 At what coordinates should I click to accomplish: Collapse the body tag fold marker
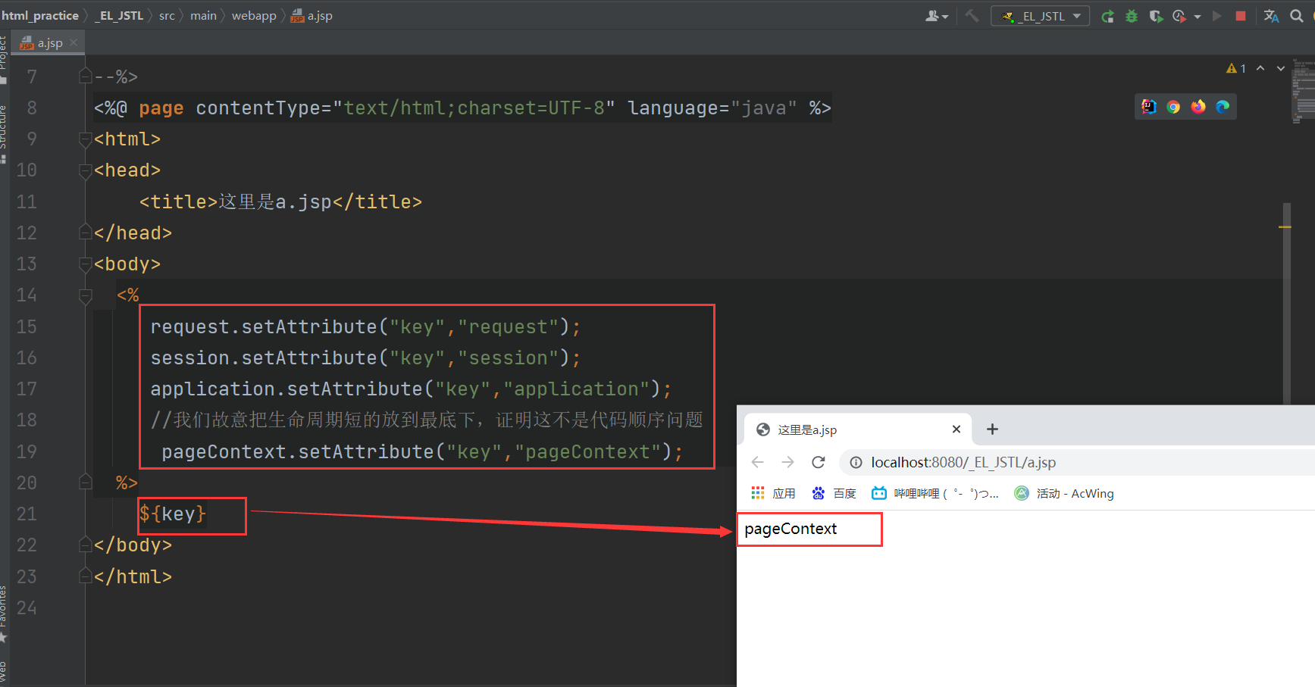coord(86,264)
